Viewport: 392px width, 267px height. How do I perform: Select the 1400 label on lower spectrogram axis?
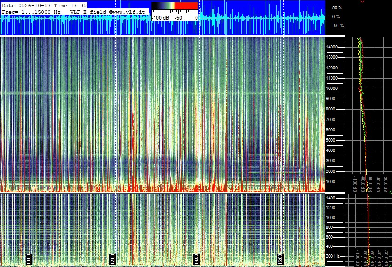(331, 198)
